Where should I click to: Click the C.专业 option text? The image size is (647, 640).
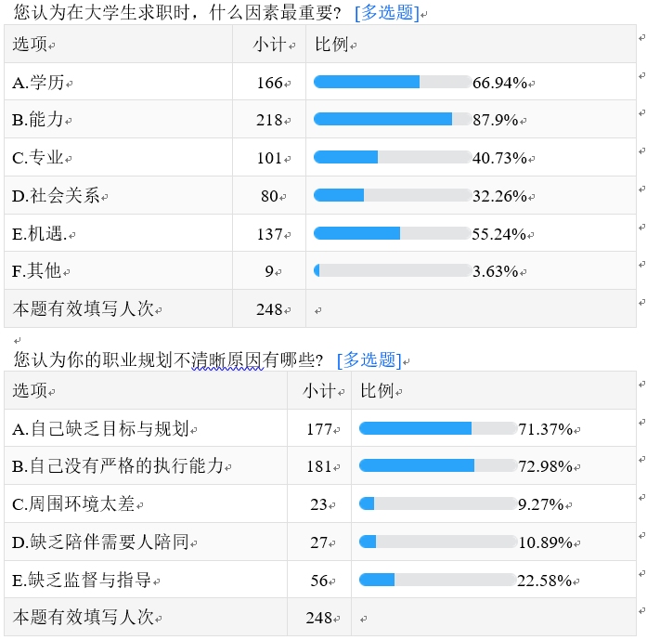39,158
